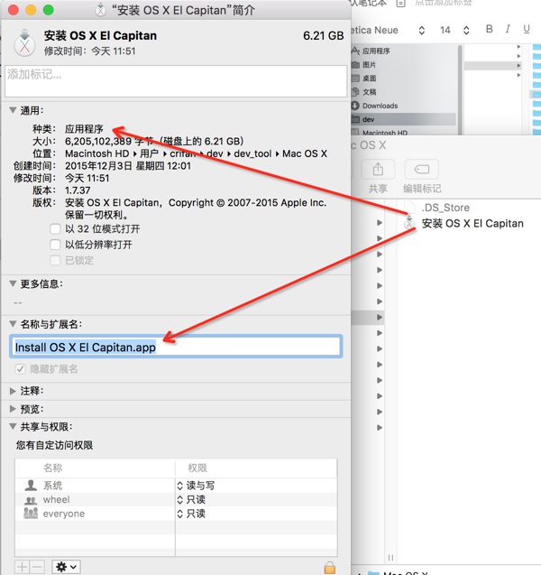Image resolution: width=541 pixels, height=575 pixels.
Task: Click the 名称 column header in permissions table
Action: [x=52, y=468]
